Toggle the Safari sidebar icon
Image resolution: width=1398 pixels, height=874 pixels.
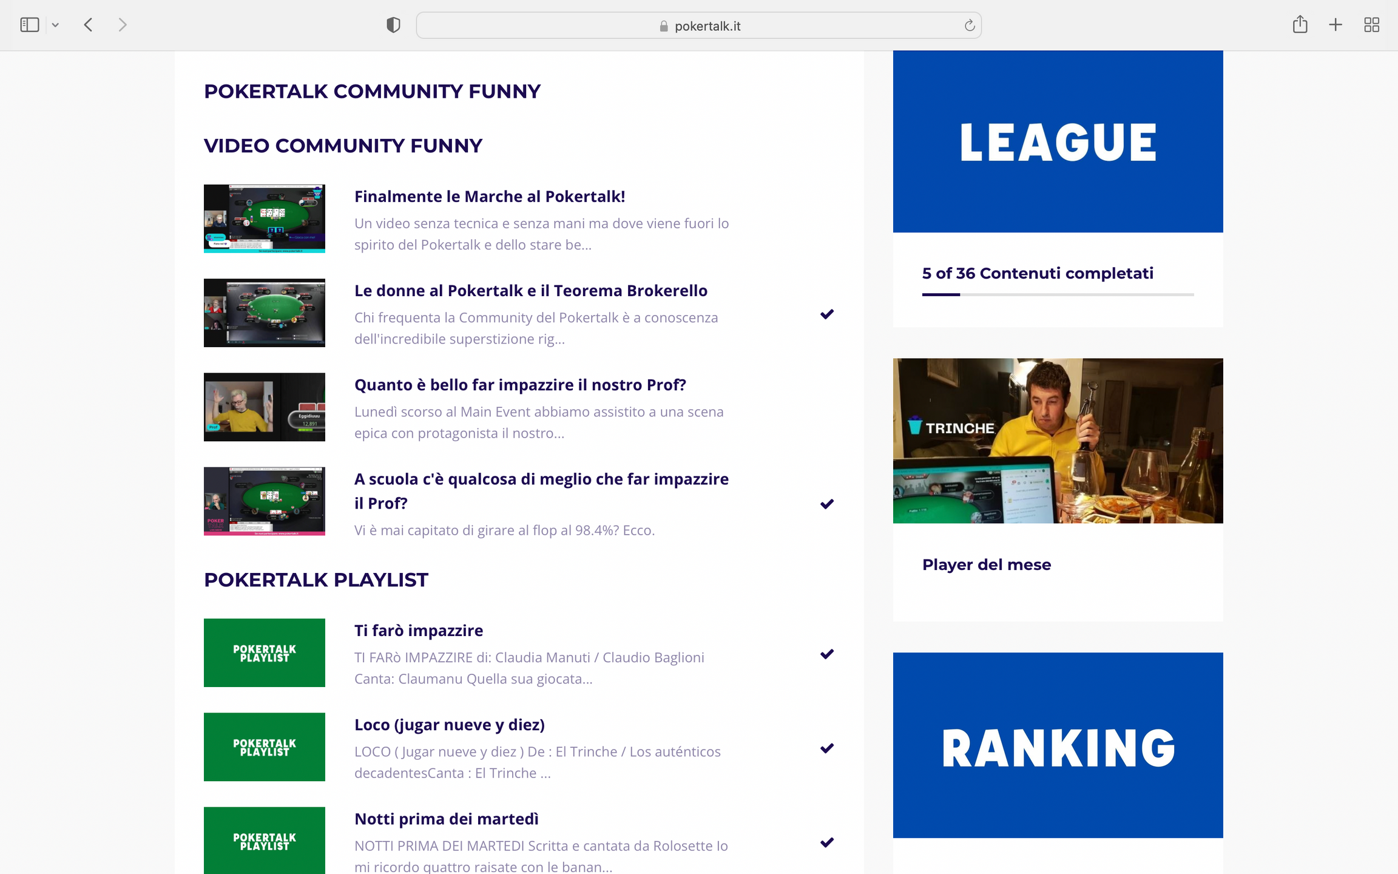click(29, 25)
